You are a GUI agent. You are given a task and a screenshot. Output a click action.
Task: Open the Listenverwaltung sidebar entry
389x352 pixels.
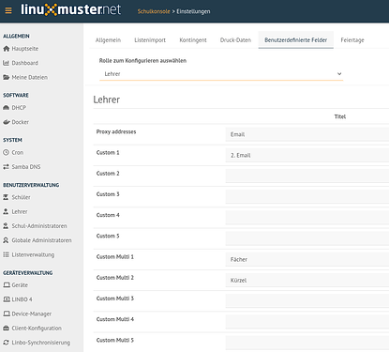point(33,254)
